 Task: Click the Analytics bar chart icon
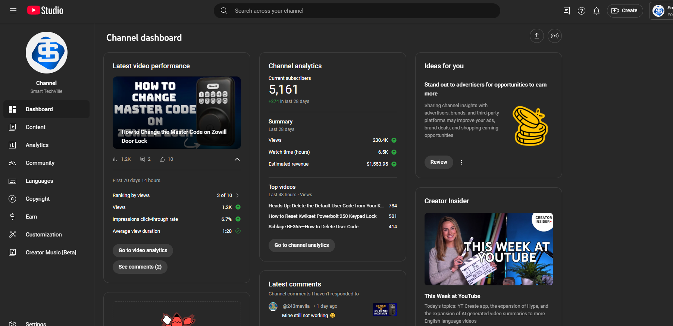click(12, 145)
